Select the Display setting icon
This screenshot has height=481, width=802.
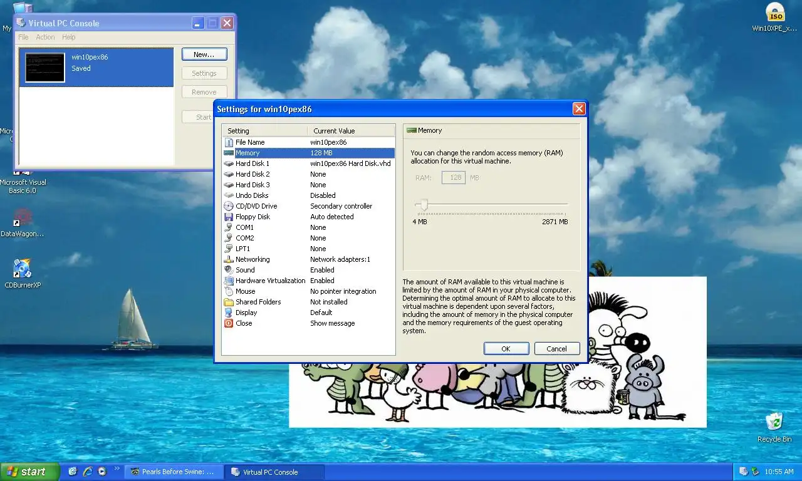tap(229, 313)
